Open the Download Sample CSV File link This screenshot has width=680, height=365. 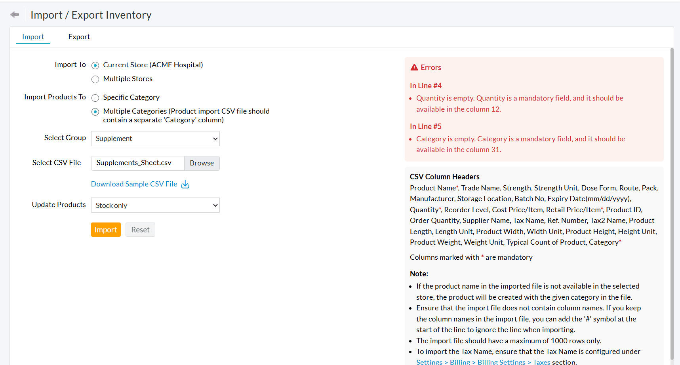[x=134, y=184]
